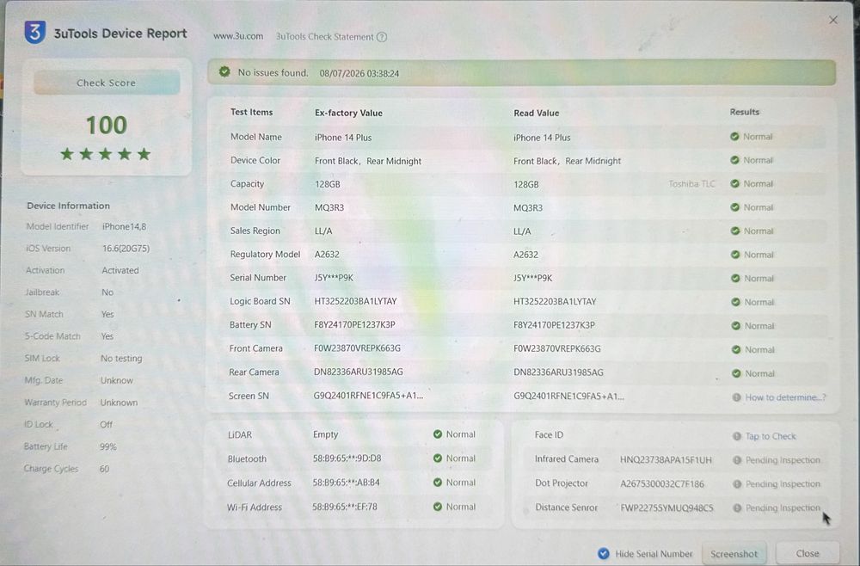The image size is (860, 566).
Task: Click Normal status icon in Front Camera row
Action: point(736,349)
